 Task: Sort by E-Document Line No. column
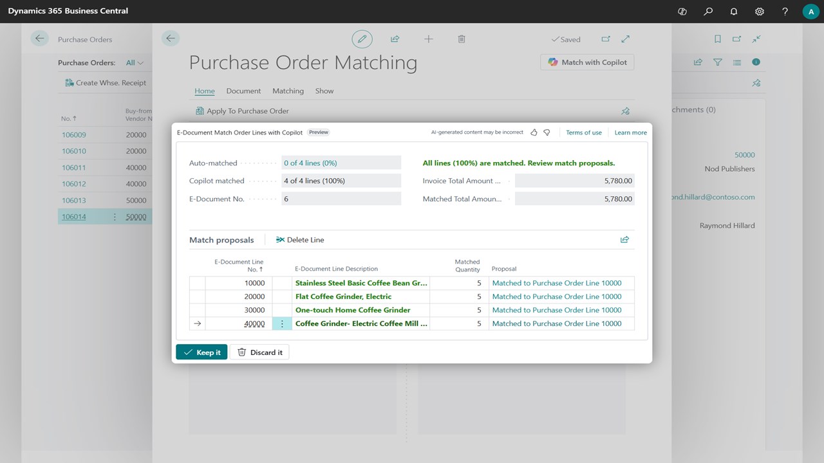239,266
